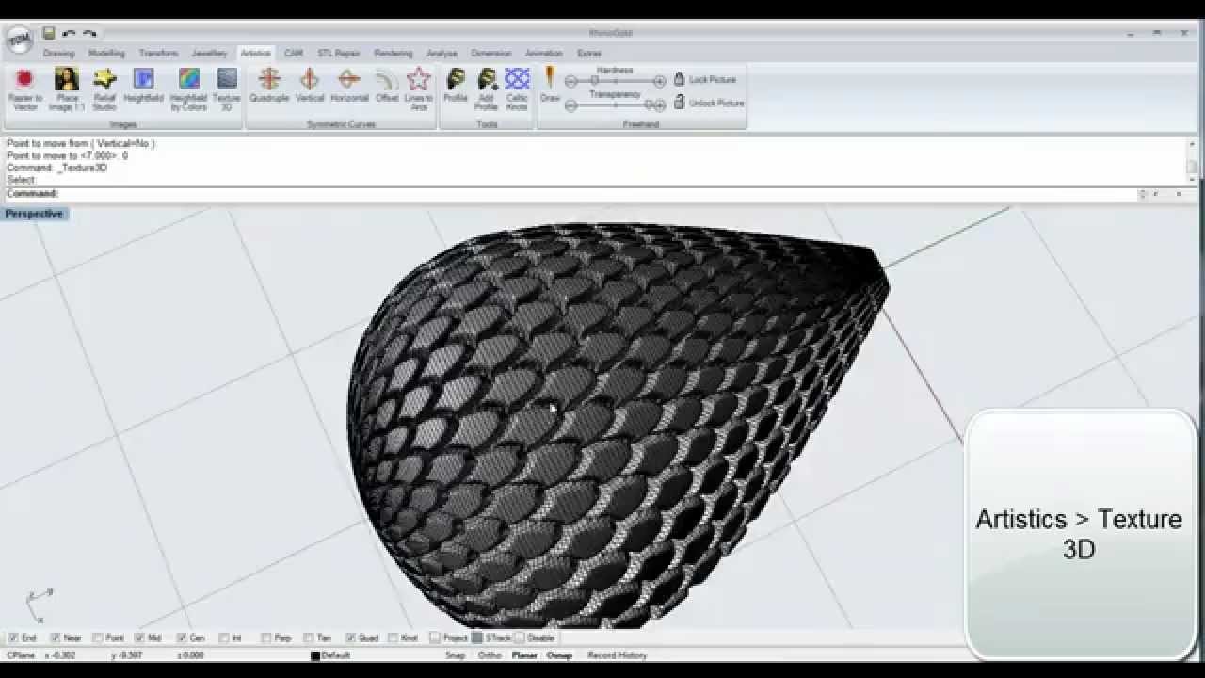Select the Heightfield tool

(143, 86)
